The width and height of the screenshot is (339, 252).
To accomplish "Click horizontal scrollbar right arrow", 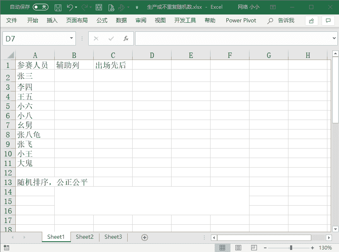I will pyautogui.click(x=329, y=238).
